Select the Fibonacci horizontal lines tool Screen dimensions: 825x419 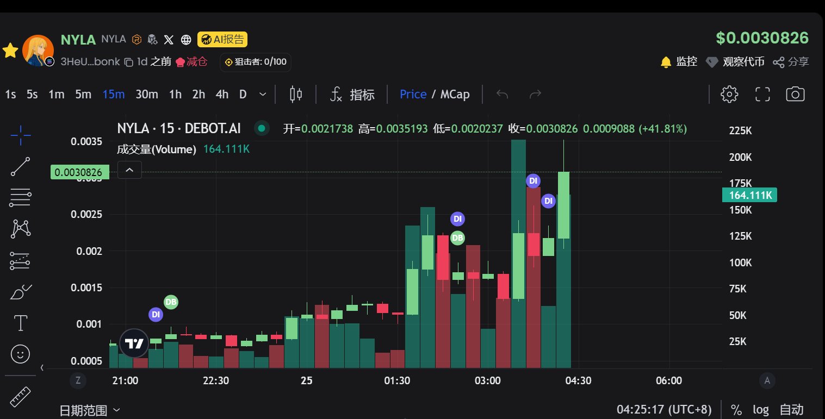pos(20,198)
